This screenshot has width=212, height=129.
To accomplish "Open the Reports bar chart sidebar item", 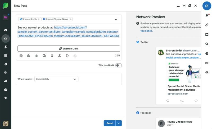I will (6, 81).
